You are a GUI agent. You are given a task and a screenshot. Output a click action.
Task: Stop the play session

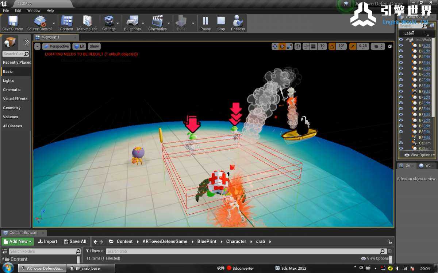[221, 23]
